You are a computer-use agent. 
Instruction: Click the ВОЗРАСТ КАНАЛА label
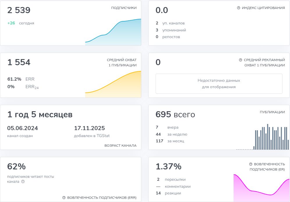[120, 146]
